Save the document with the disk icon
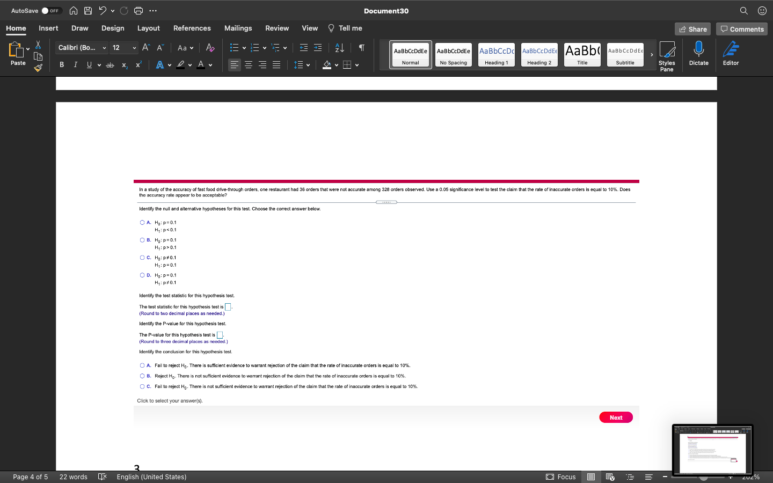 pos(88,11)
